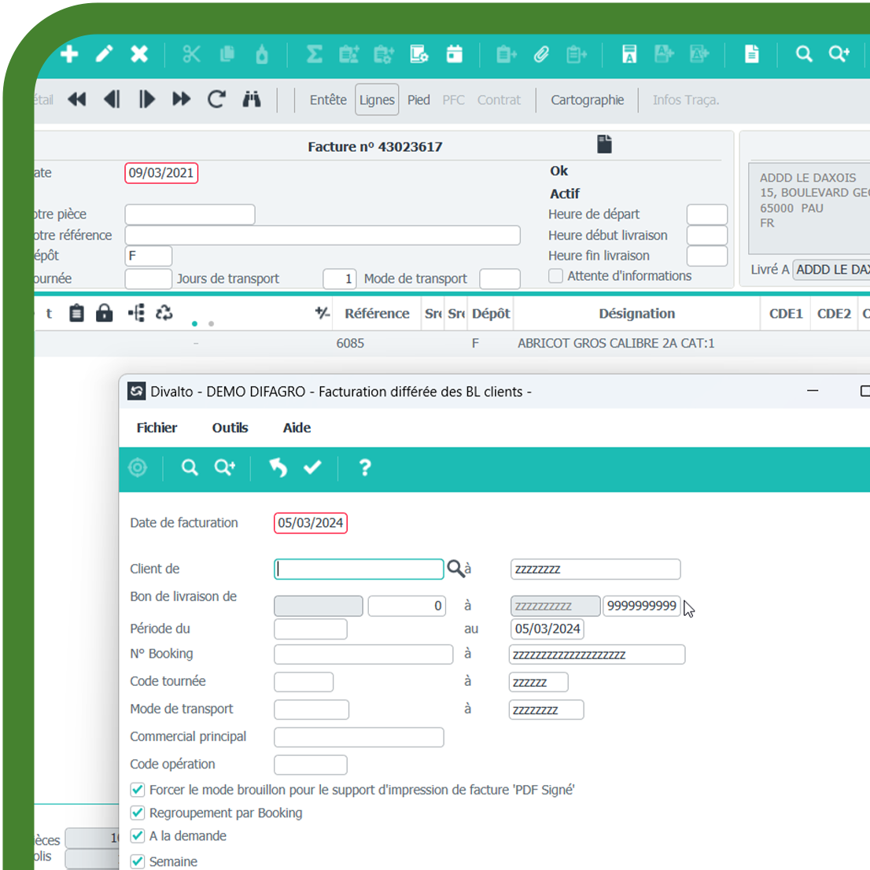The height and width of the screenshot is (870, 870).
Task: Click the binoculars search icon
Action: (x=252, y=100)
